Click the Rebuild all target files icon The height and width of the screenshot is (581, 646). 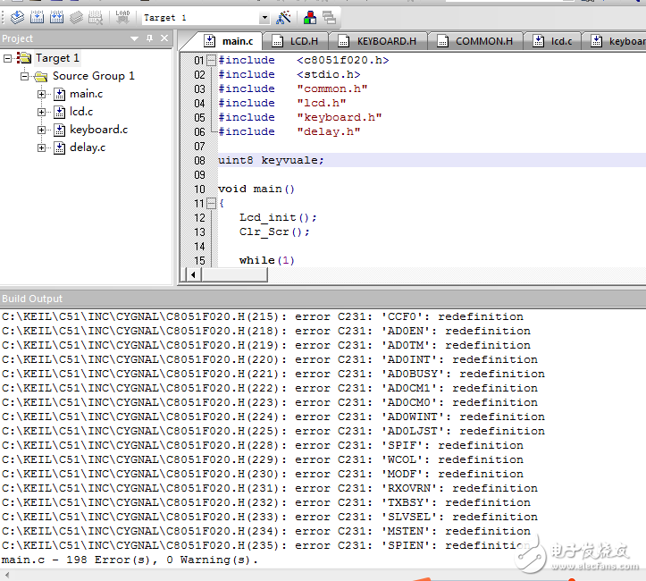[56, 17]
